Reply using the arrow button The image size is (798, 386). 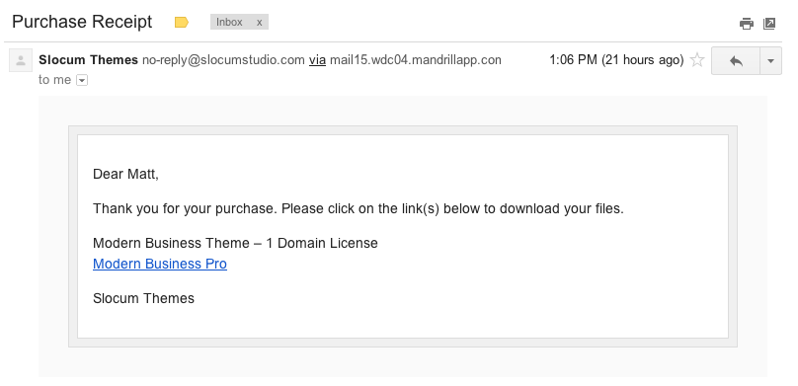736,61
